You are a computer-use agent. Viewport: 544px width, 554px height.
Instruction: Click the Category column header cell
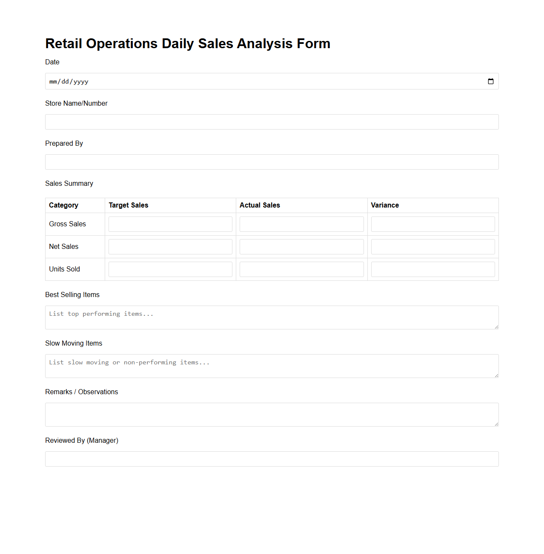coord(63,205)
